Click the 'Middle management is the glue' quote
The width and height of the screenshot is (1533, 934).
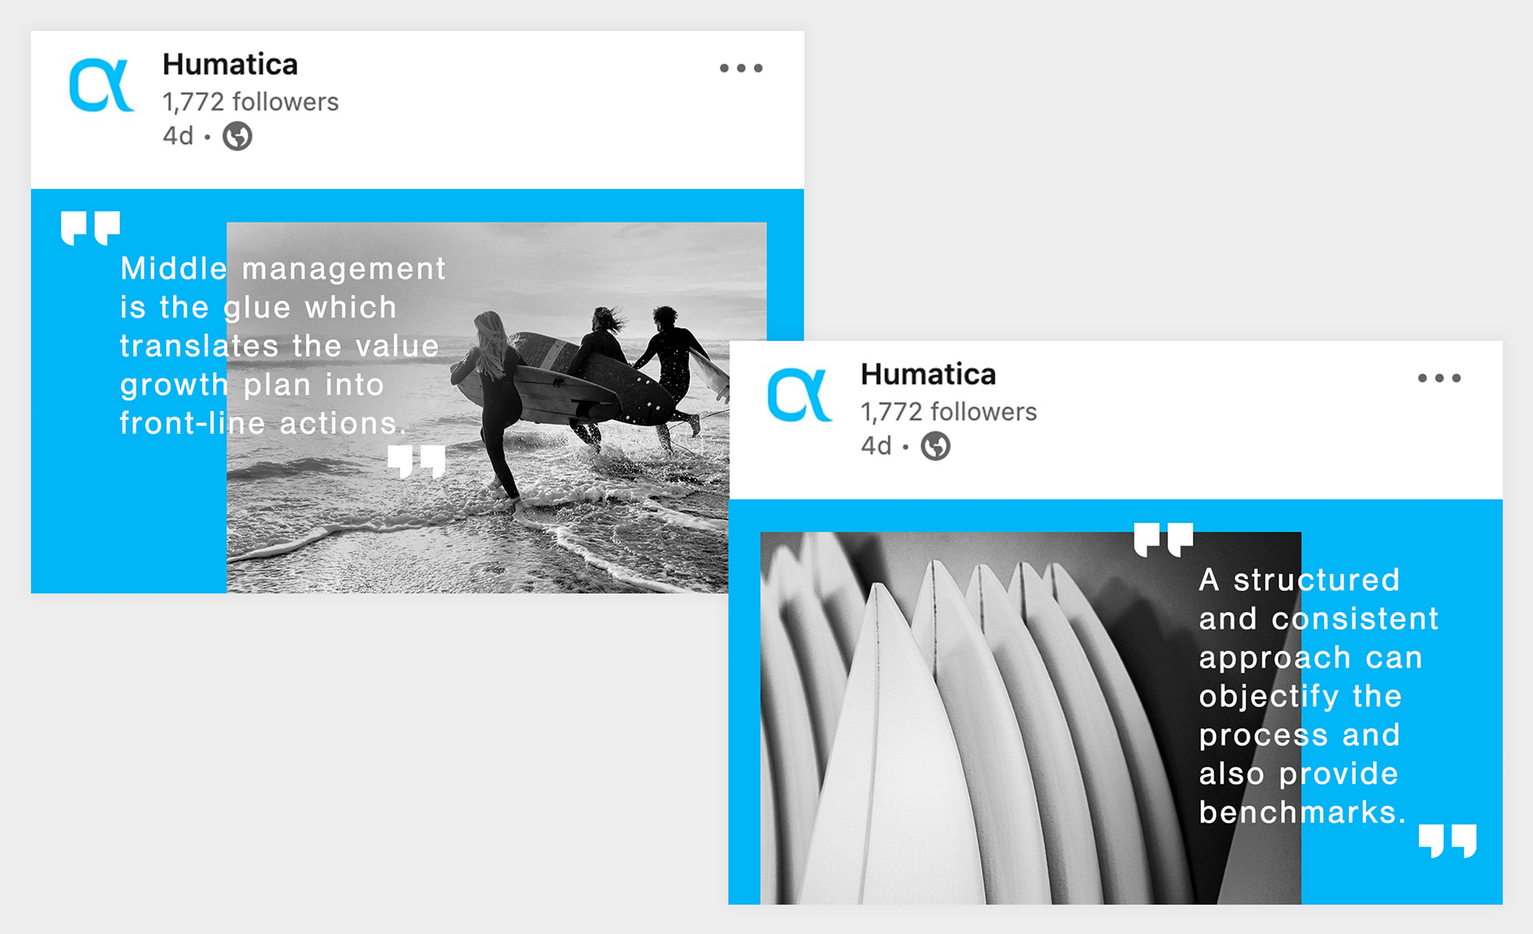coord(283,346)
